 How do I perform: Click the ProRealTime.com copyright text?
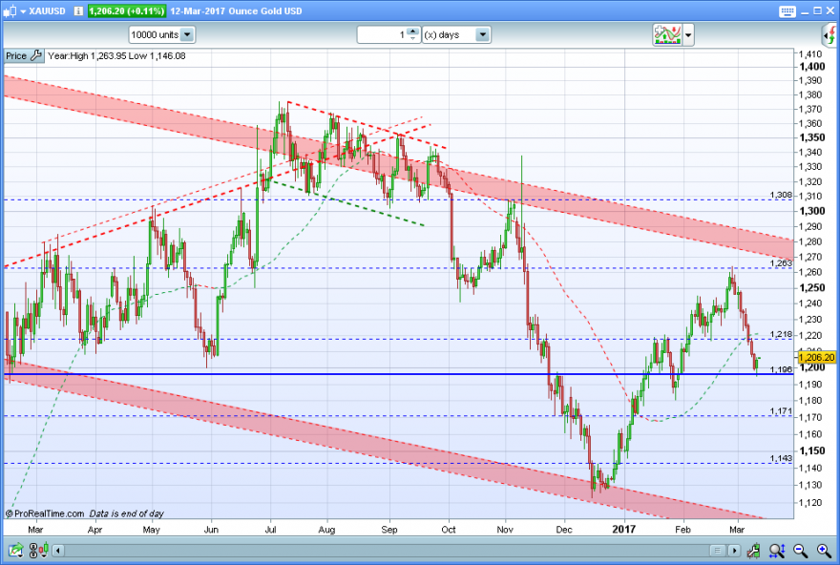45,513
